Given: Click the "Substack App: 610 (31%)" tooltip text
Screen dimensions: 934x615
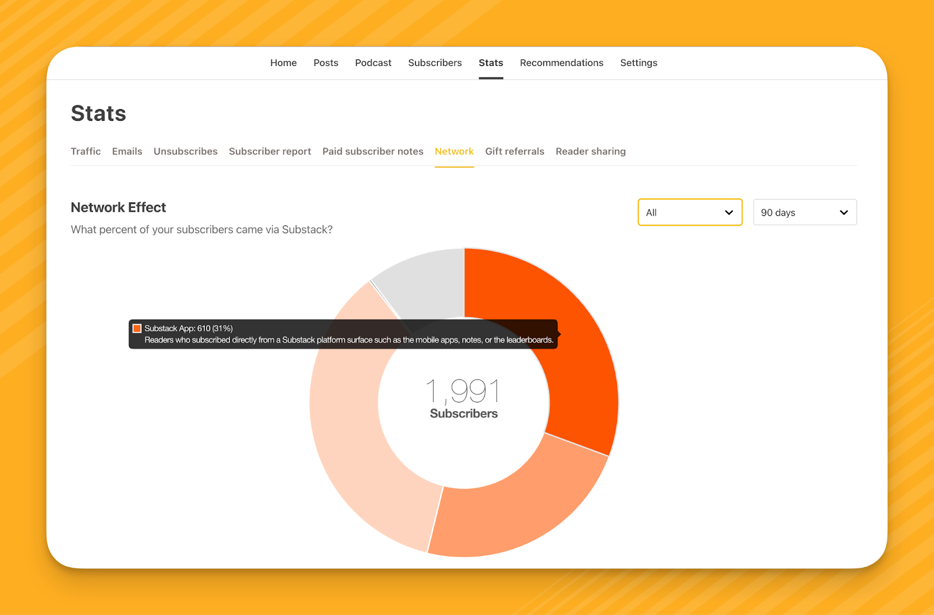Looking at the screenshot, I should pos(189,329).
